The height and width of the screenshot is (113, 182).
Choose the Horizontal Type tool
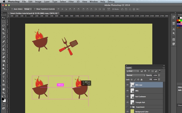click(4, 77)
